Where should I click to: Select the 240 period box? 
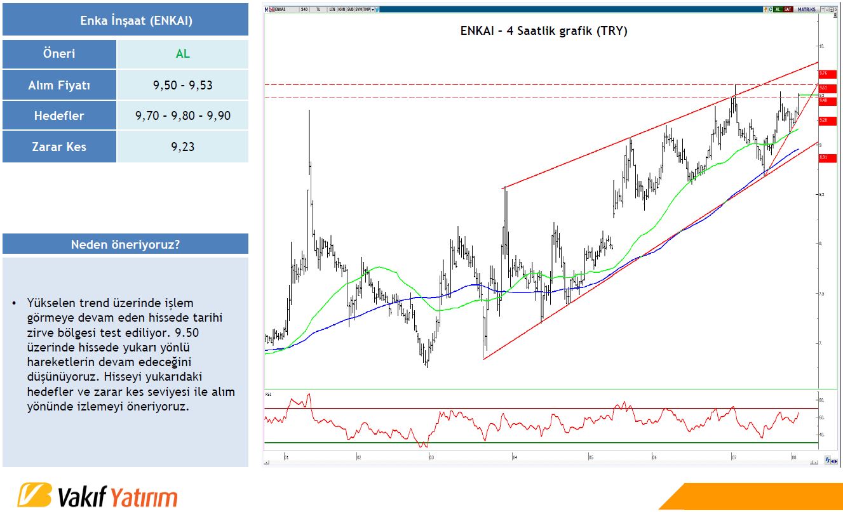[304, 10]
